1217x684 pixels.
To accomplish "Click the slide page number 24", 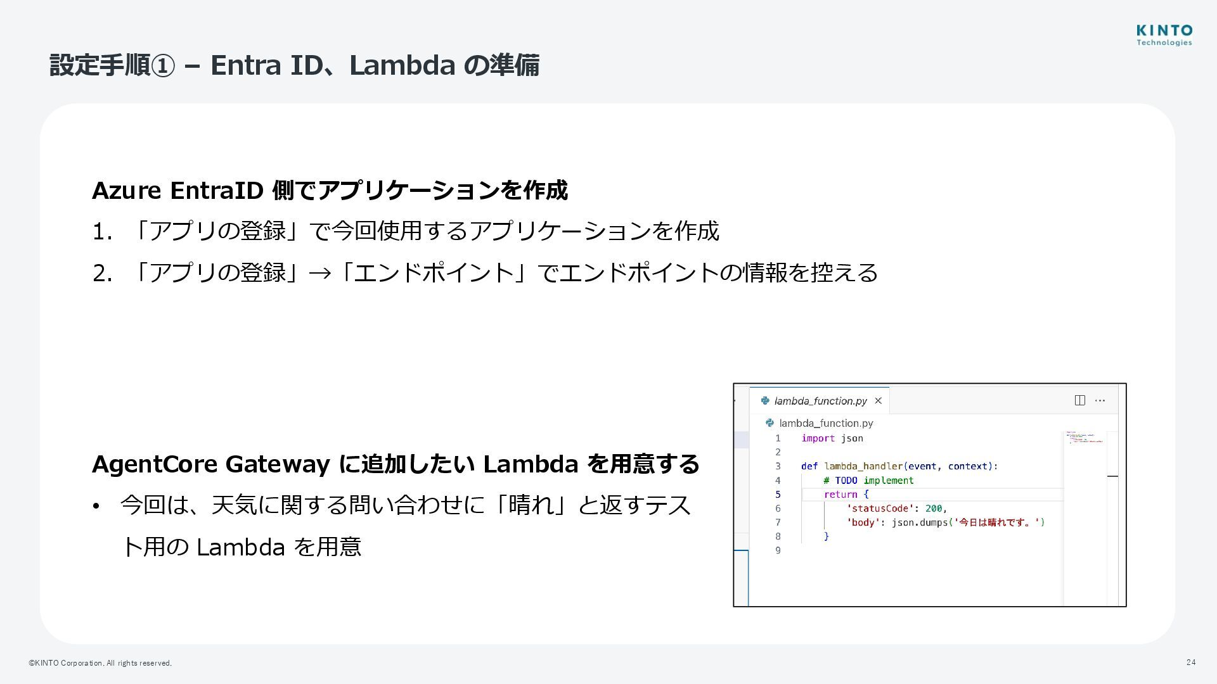I will coord(1190,662).
